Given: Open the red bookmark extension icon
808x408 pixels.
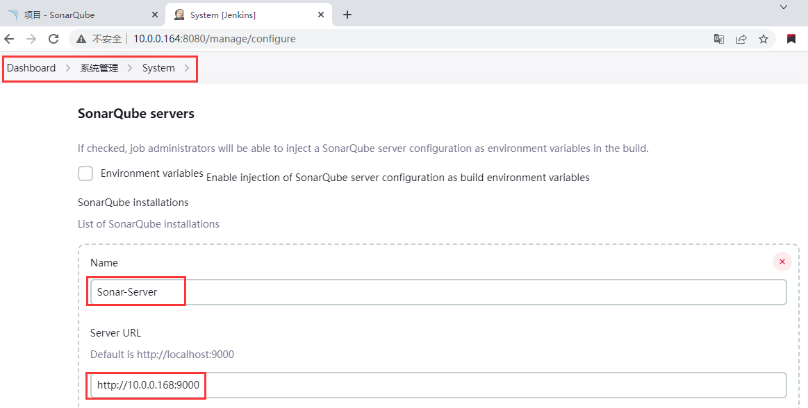Looking at the screenshot, I should [x=791, y=39].
